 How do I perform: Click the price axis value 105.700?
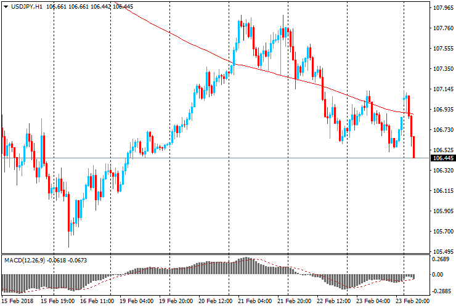coord(443,232)
